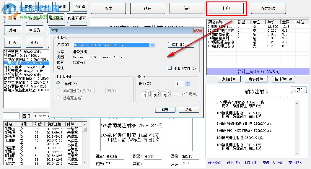Click the 医生 field 黄医师

pos(115,157)
